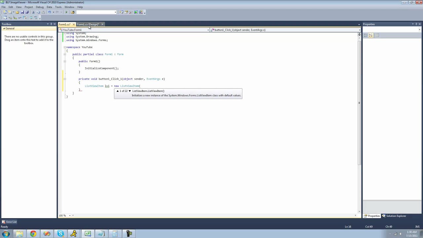Click the Find in Files icon
This screenshot has height=238, width=423.
73,12
